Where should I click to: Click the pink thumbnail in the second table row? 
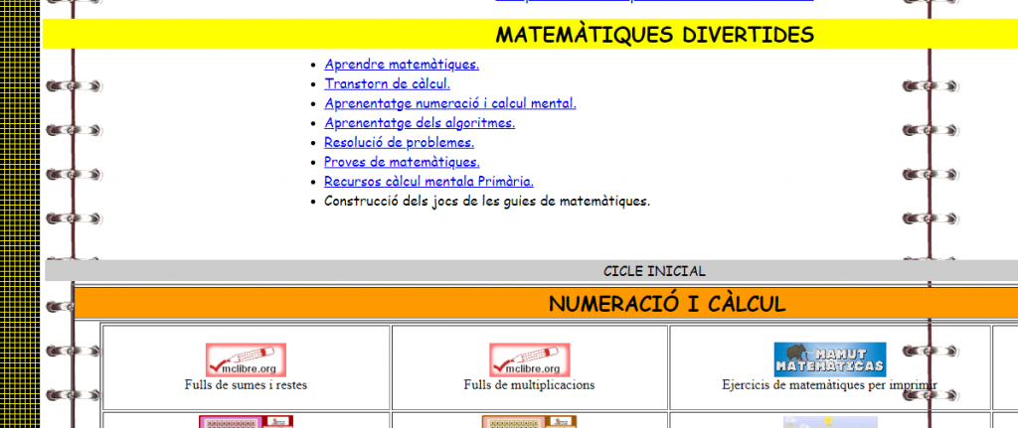point(246,422)
